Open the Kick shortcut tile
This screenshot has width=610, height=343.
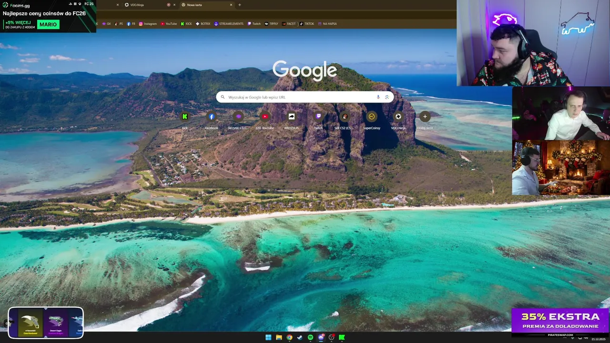pos(185,120)
